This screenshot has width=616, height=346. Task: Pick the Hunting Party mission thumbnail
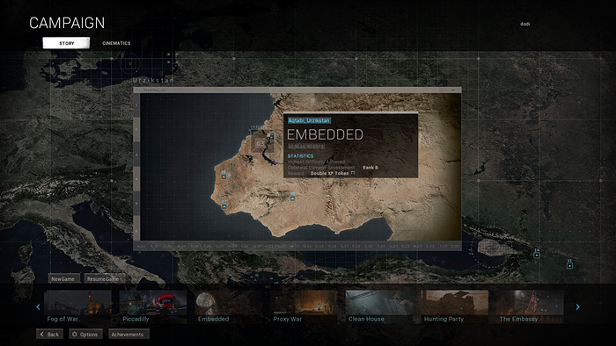455,306
